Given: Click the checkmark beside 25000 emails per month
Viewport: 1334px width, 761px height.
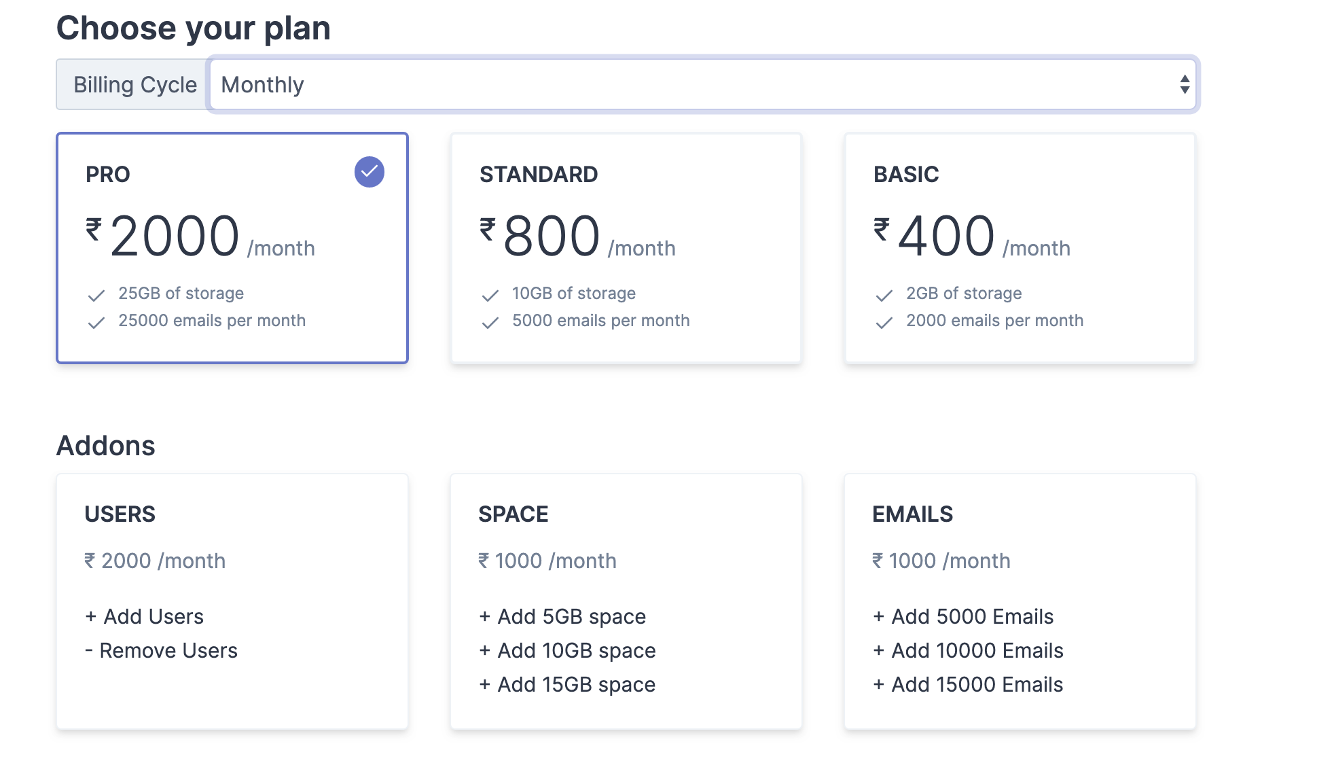Looking at the screenshot, I should click(x=96, y=323).
